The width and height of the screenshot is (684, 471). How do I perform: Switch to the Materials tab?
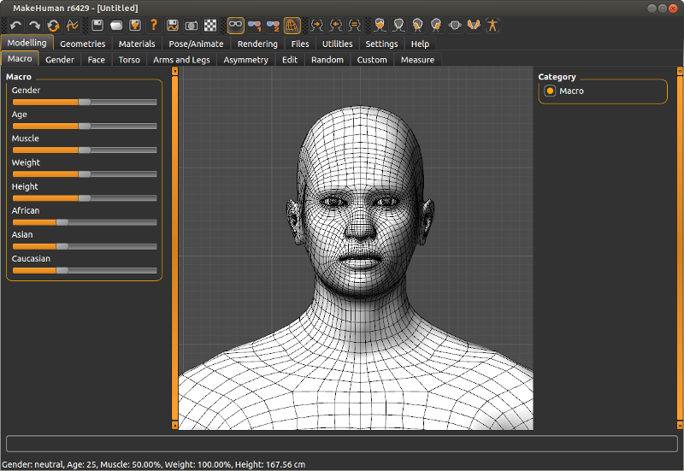tap(137, 44)
